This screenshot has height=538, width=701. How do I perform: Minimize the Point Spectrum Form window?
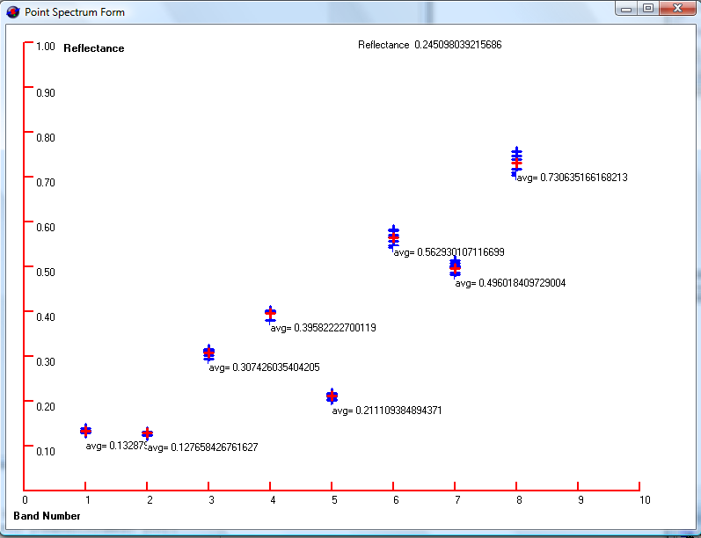[x=627, y=8]
